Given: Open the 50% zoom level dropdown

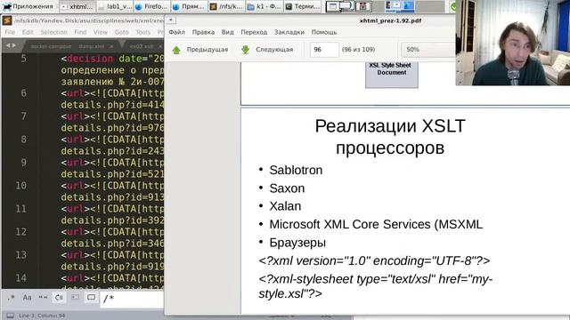Looking at the screenshot, I should [x=427, y=50].
